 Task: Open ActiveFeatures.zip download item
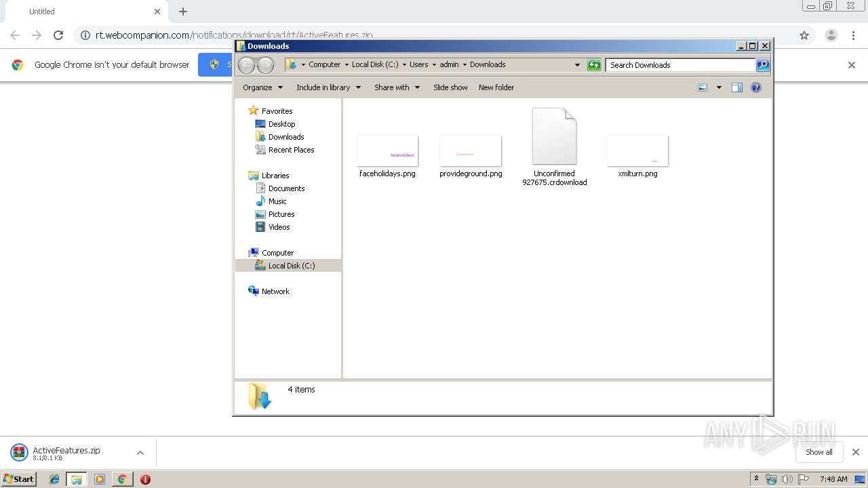pyautogui.click(x=66, y=453)
